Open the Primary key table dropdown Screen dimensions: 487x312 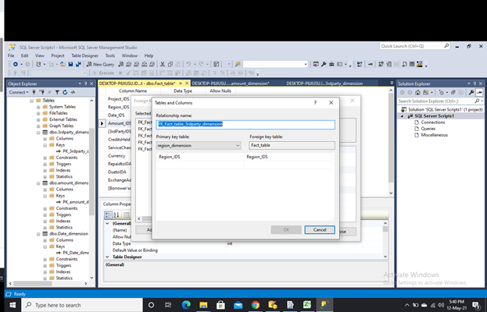[238, 145]
